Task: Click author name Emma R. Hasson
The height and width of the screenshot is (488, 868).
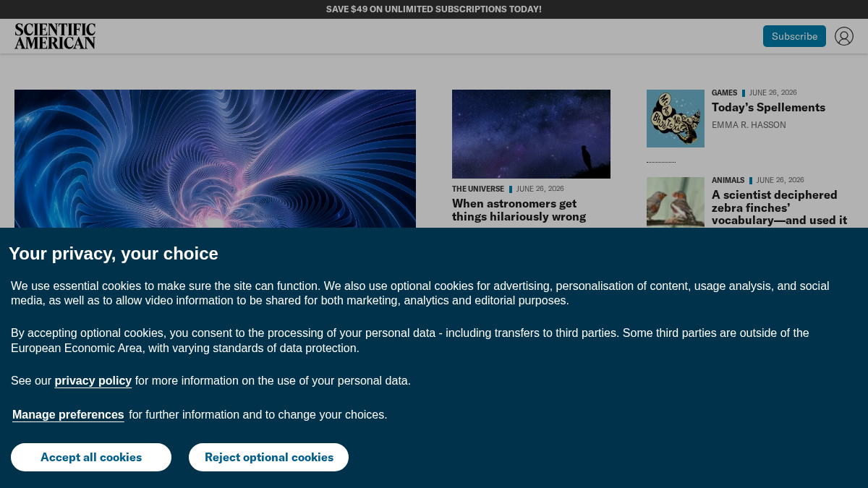Action: click(749, 125)
